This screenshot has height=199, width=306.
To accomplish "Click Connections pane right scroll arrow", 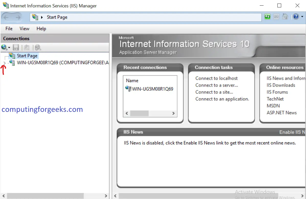I will click(106, 196).
